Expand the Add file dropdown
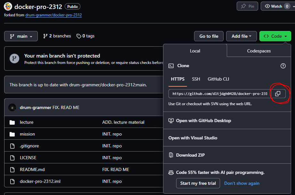 pos(242,36)
